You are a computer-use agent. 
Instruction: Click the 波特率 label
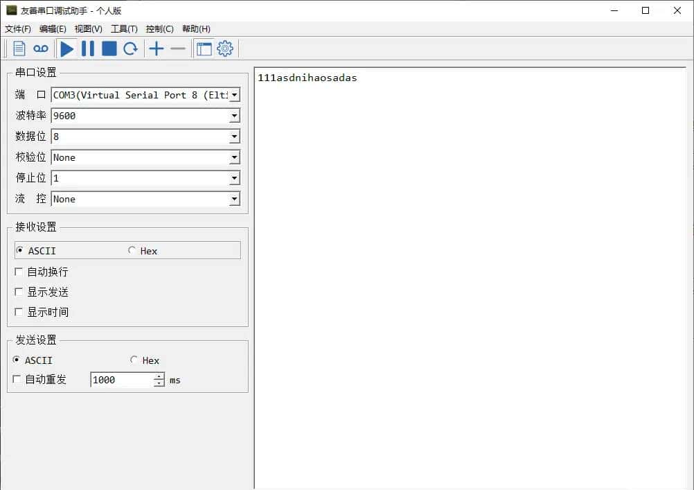(30, 116)
